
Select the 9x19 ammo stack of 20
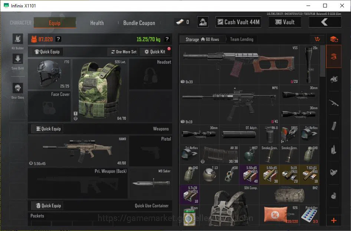(289, 174)
